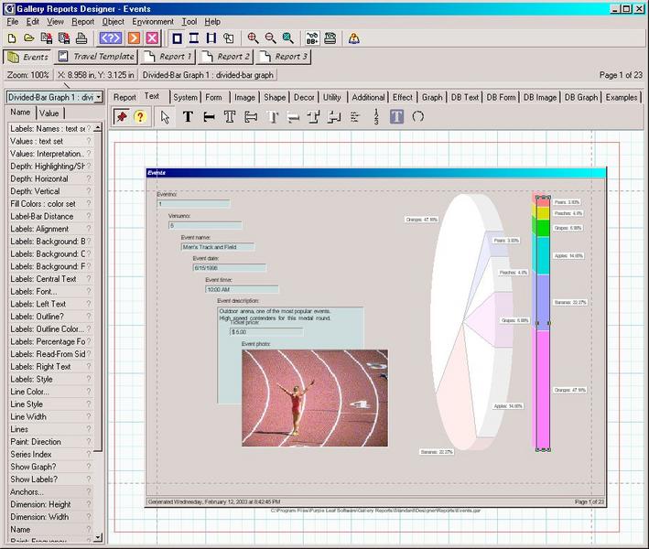Select the outlined T text tool
The height and width of the screenshot is (549, 649).
point(230,117)
